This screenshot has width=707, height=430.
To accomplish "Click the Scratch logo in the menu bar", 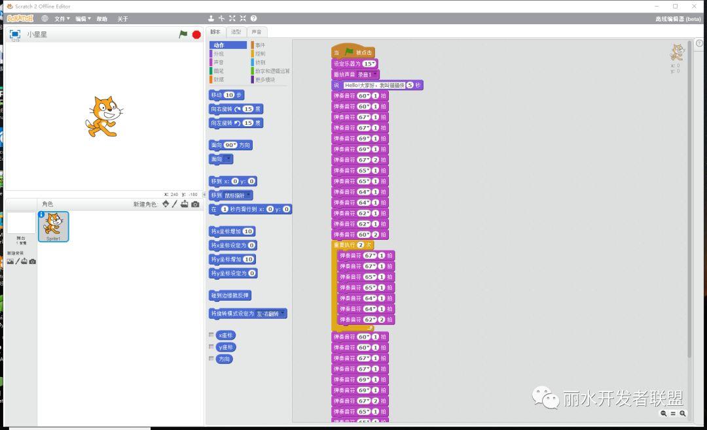I will point(20,18).
